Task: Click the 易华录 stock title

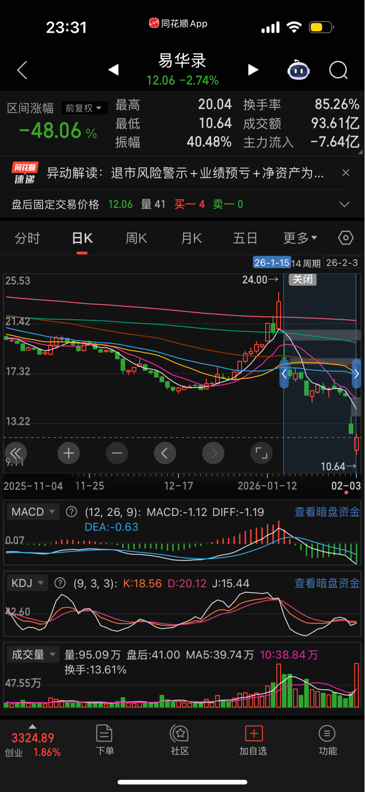Action: pos(183,60)
